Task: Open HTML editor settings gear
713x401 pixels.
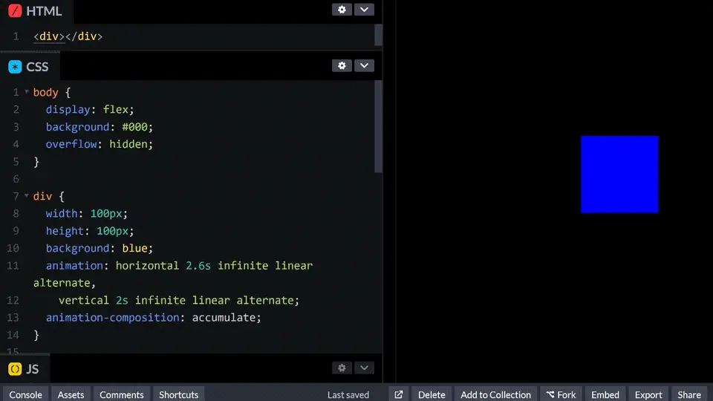Action: tap(342, 10)
